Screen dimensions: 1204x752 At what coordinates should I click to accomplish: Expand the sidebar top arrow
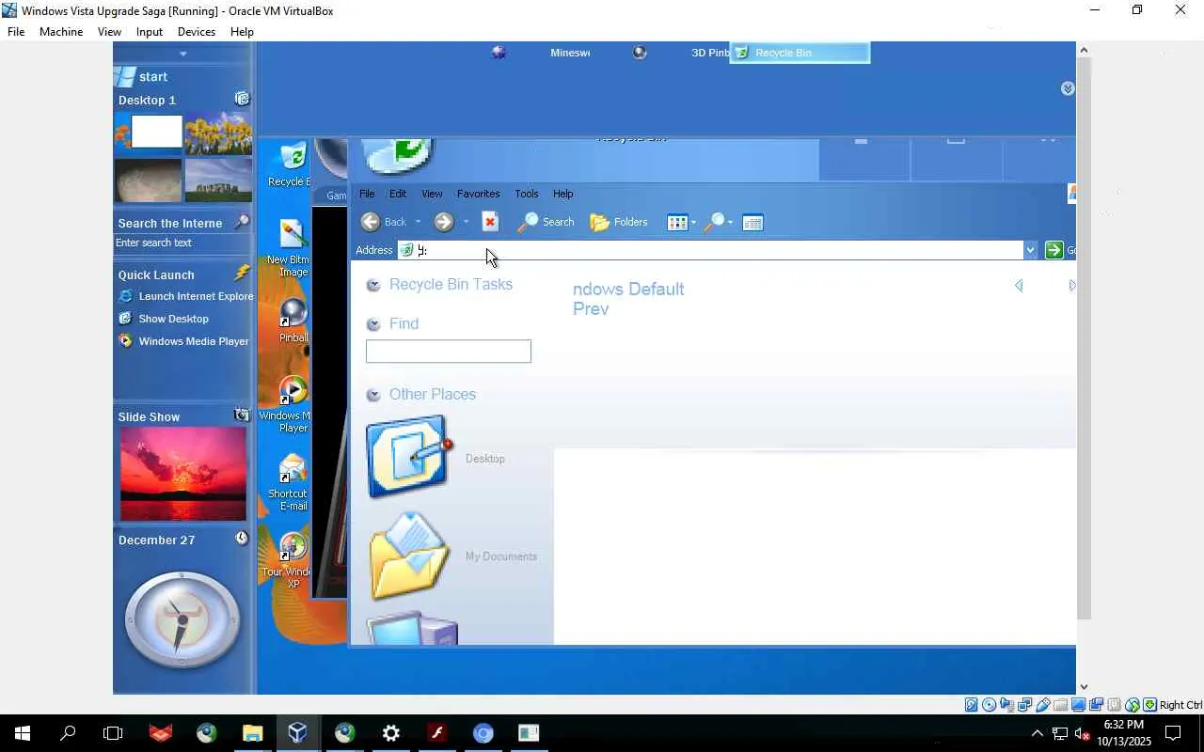click(183, 54)
